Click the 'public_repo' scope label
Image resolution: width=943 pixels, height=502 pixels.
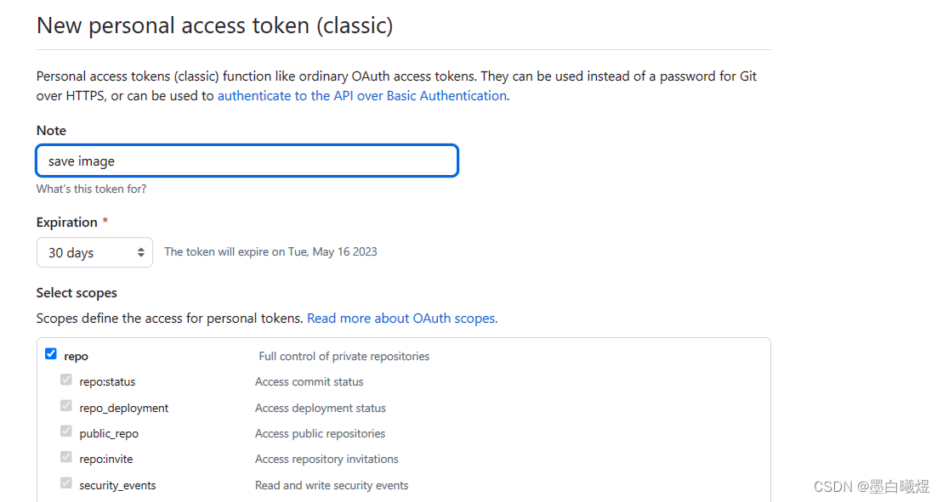(109, 433)
